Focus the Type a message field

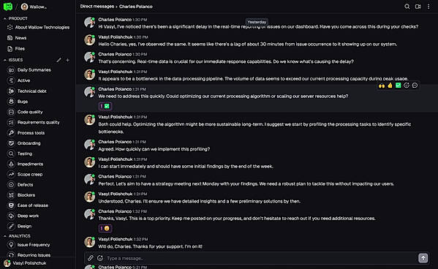point(261,258)
